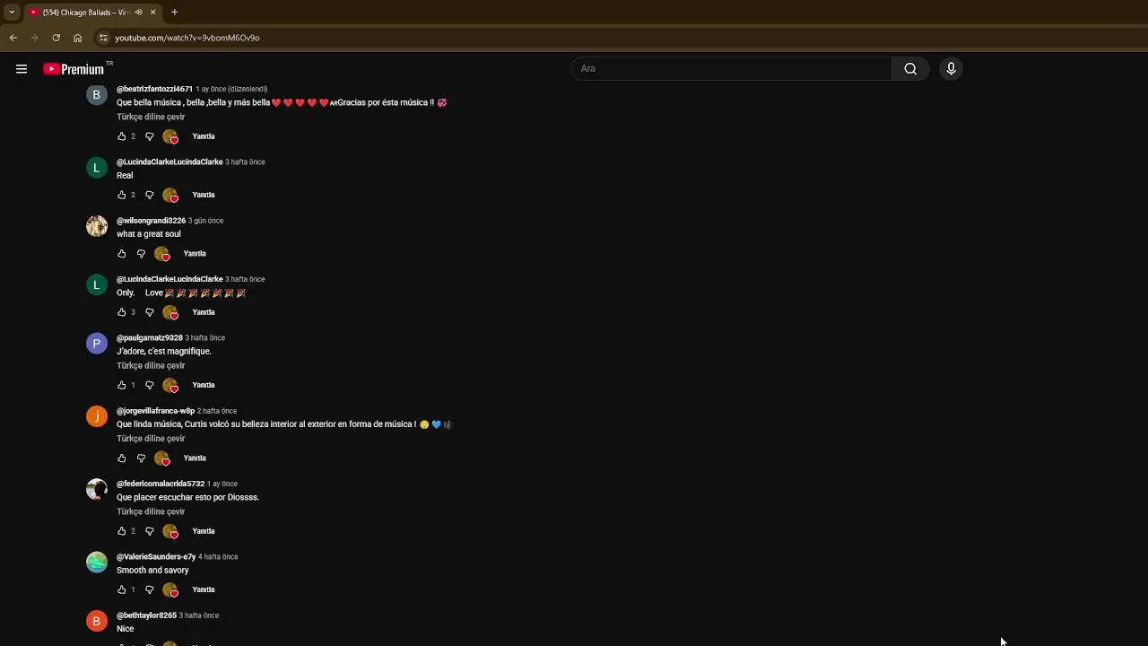
Task: Focus the YouTube 'Ara' search field
Action: (731, 69)
